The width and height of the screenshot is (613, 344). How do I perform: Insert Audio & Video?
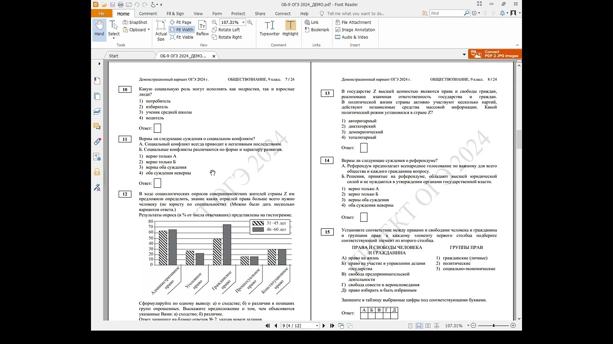pos(352,37)
